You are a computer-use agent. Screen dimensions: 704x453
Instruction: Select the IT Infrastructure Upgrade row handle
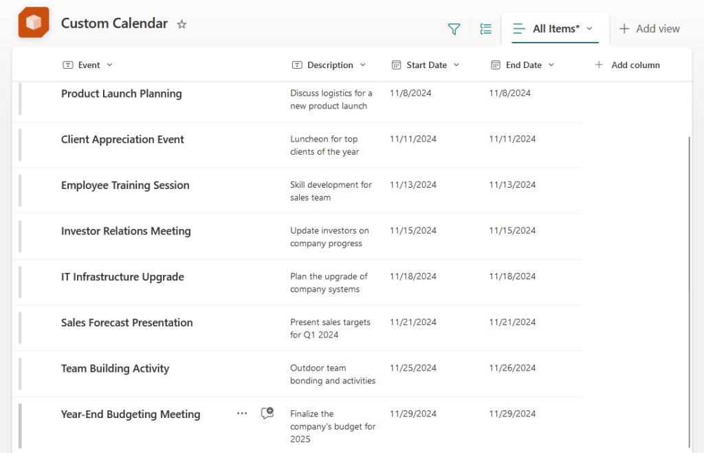(x=20, y=282)
